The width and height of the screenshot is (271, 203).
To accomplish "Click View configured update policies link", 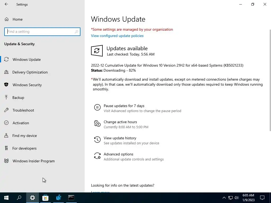I will pyautogui.click(x=117, y=36).
